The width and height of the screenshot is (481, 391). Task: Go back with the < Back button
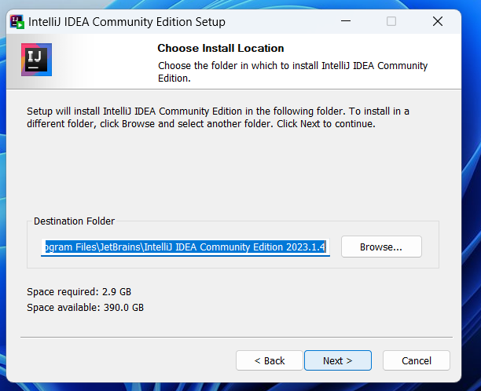coord(270,360)
